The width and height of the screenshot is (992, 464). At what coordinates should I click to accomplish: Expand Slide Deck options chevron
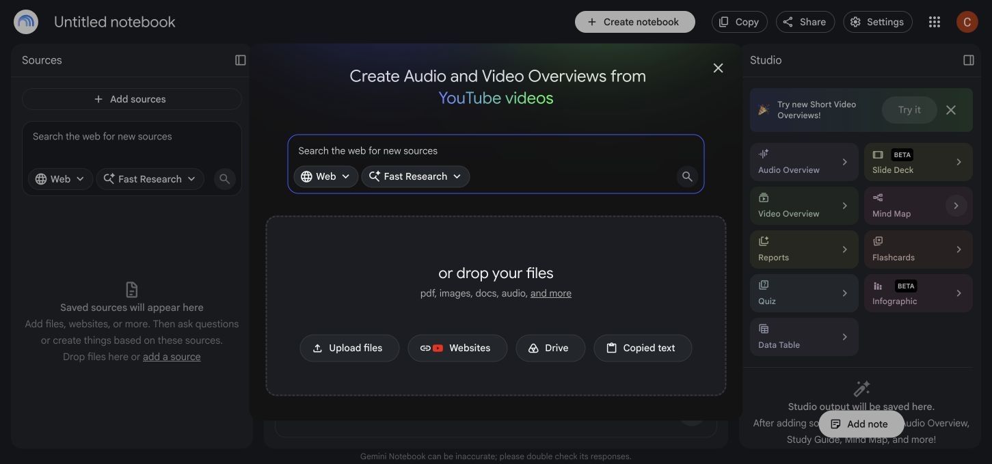click(x=959, y=162)
